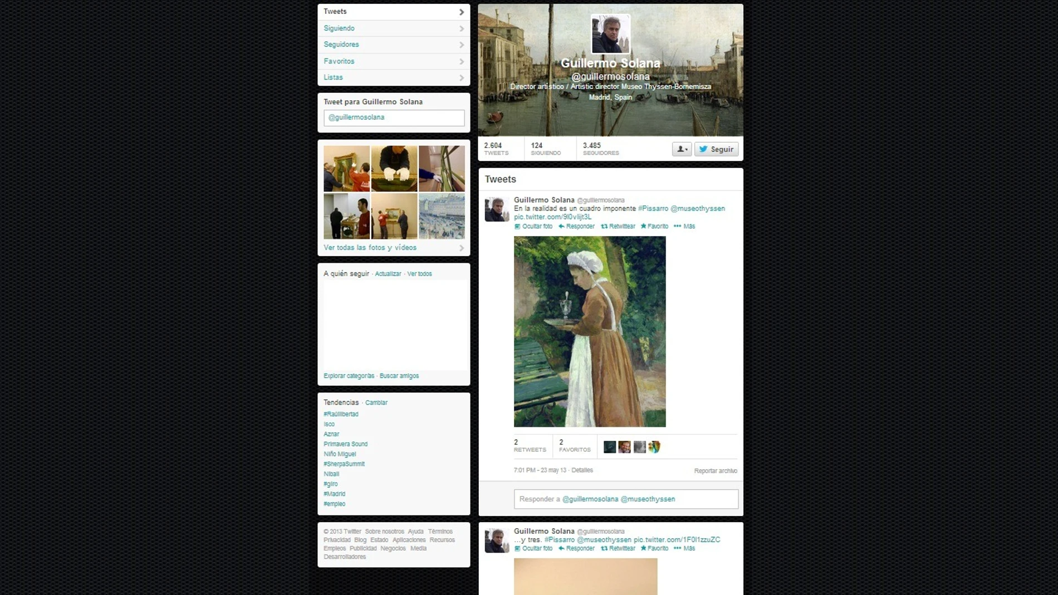Click the #Pissarro hashtag in first tweet
This screenshot has height=595, width=1058.
(653, 209)
